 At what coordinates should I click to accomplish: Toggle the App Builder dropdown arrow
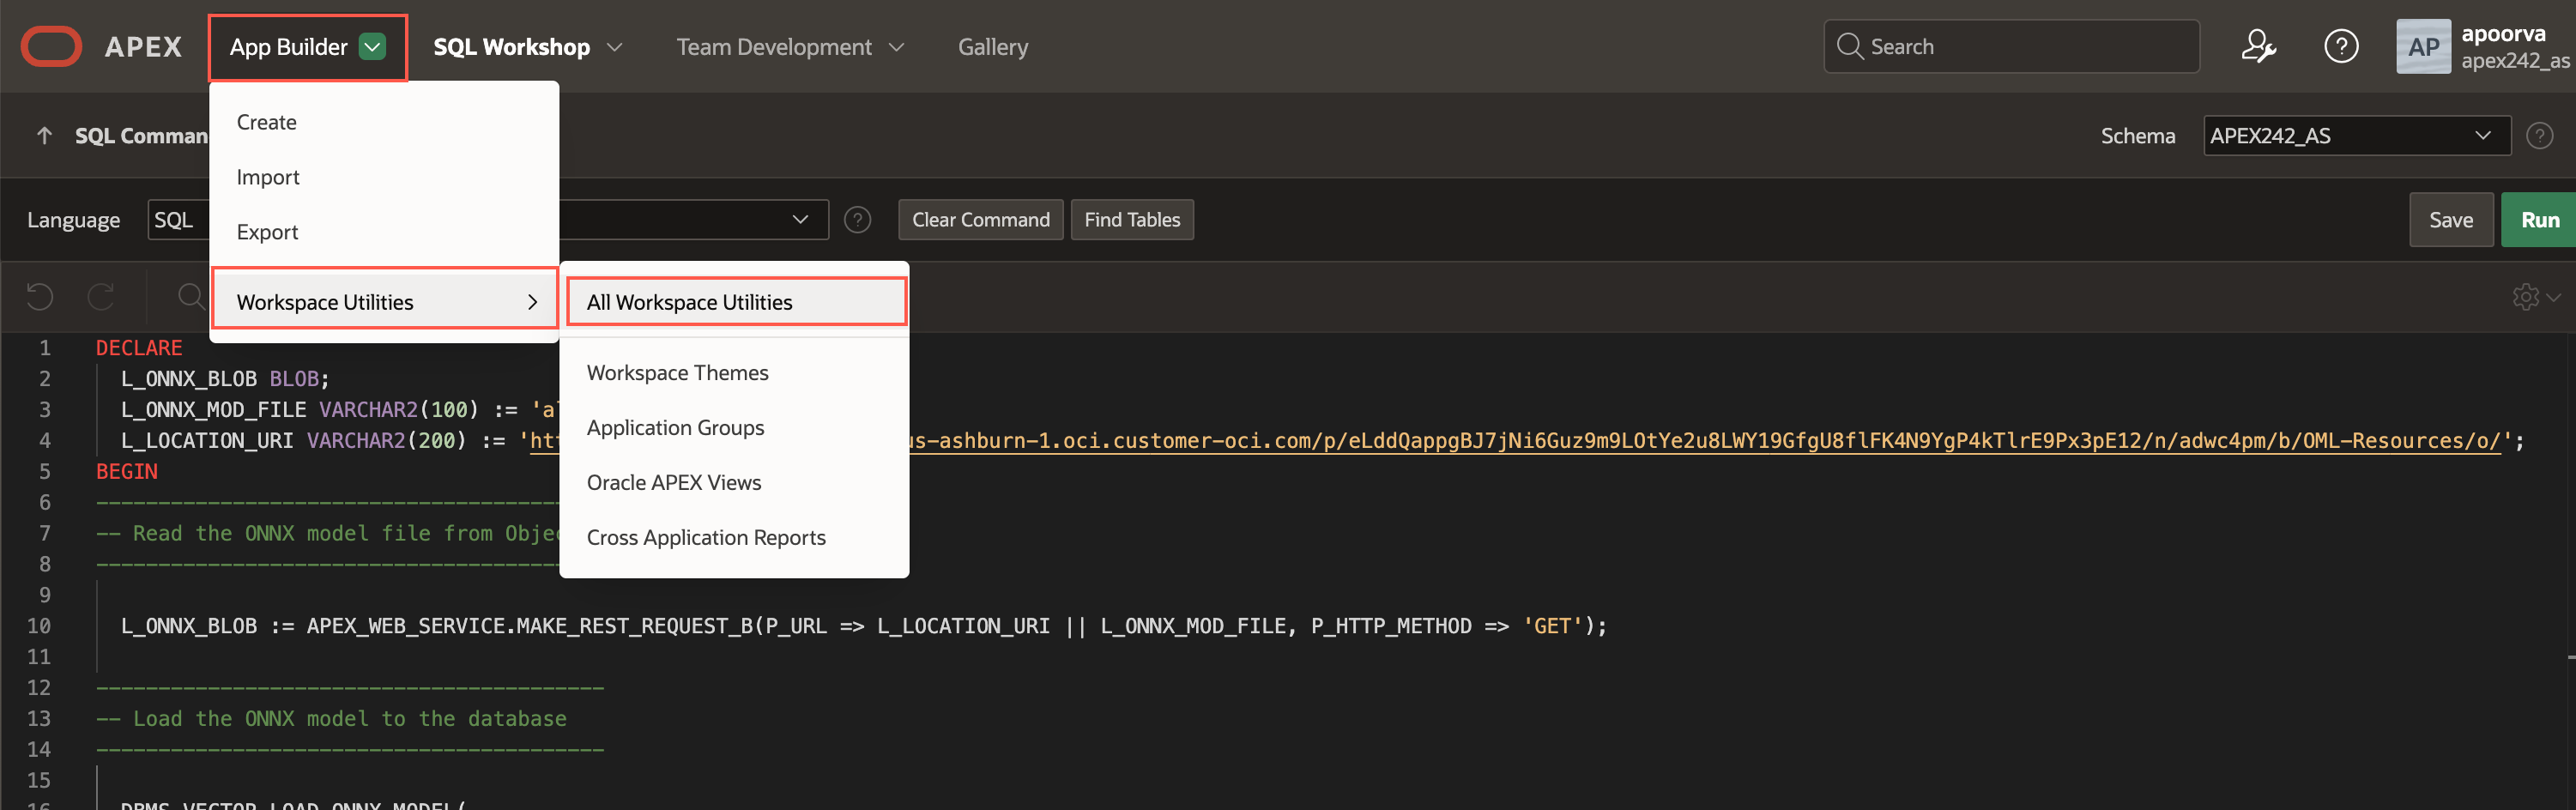pos(372,47)
